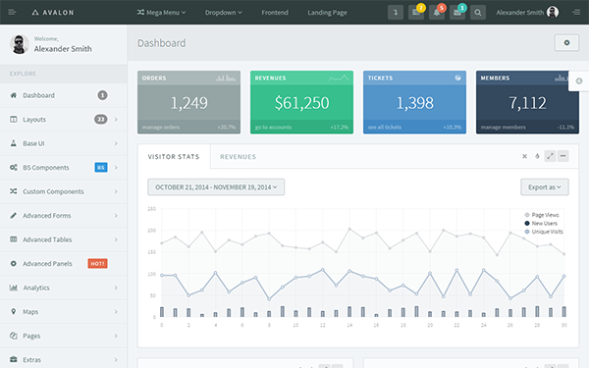Screen dimensions: 589x368
Task: Click the pie chart icon on Tickets card
Action: click(457, 78)
